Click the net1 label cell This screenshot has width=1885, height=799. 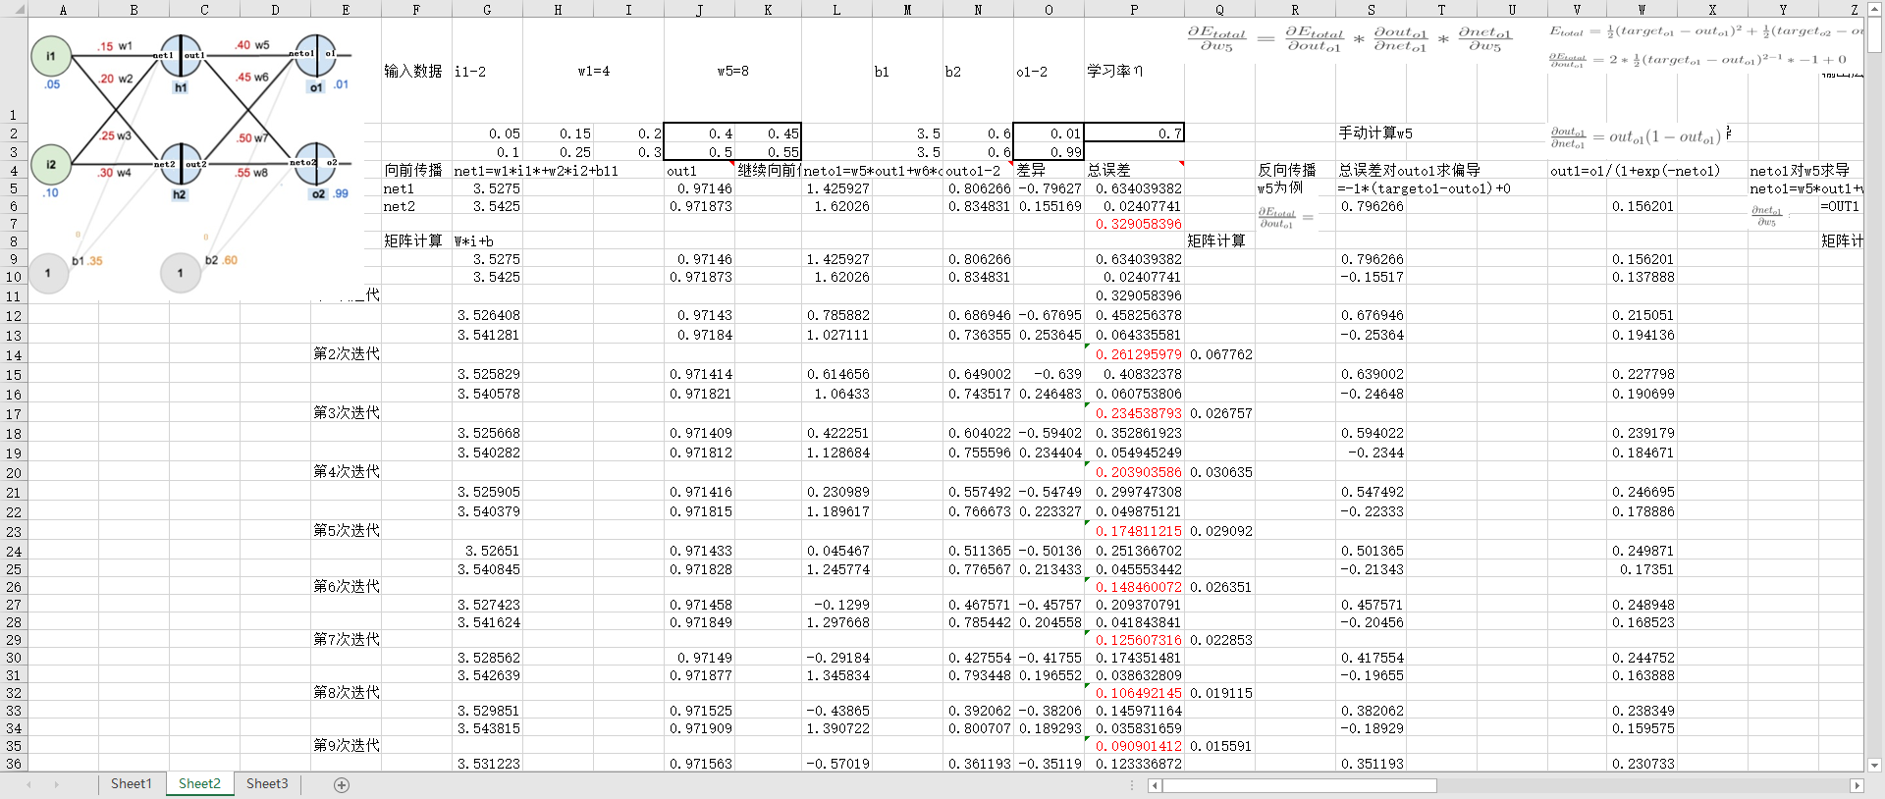(416, 188)
